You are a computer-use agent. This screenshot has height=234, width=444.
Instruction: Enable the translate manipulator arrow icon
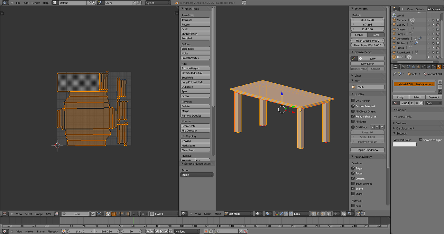pyautogui.click(x=282, y=213)
